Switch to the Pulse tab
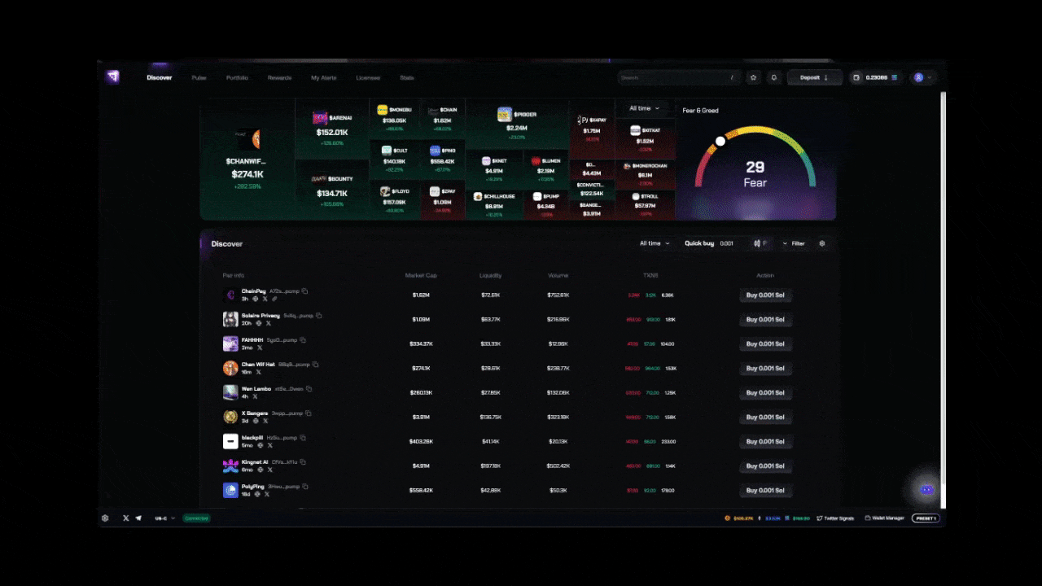This screenshot has width=1042, height=586. point(199,77)
